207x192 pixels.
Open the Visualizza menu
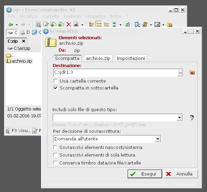[x=95, y=17]
